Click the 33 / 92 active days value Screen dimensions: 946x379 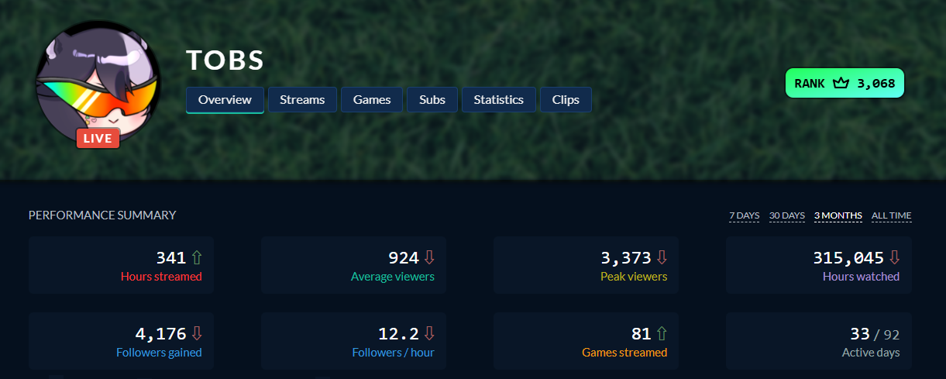pyautogui.click(x=875, y=335)
